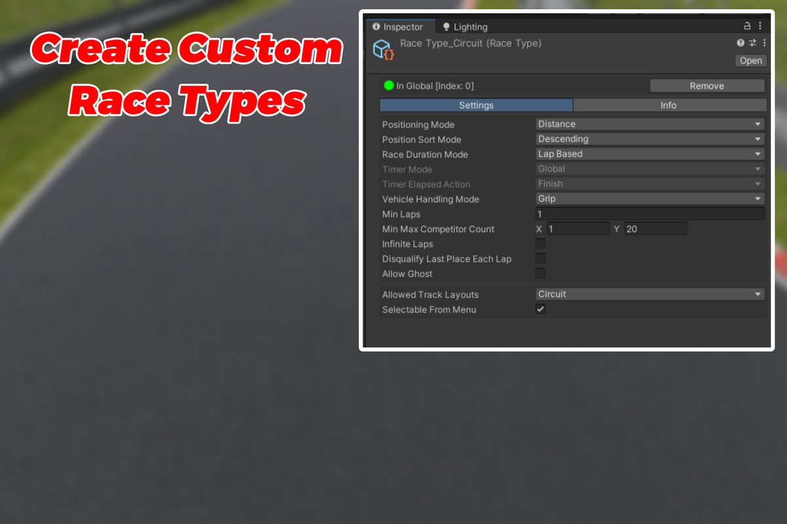Open the presets selector icon
This screenshot has height=524, width=787.
click(752, 43)
